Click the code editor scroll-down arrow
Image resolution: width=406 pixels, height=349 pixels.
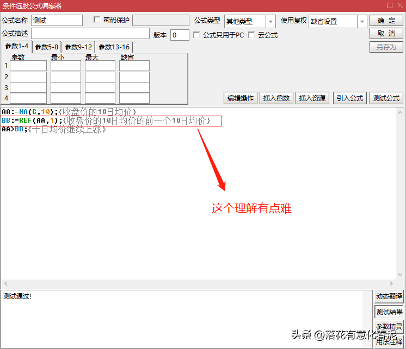tap(400, 275)
